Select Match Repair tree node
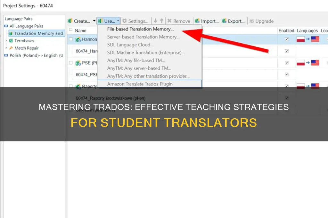 point(27,48)
